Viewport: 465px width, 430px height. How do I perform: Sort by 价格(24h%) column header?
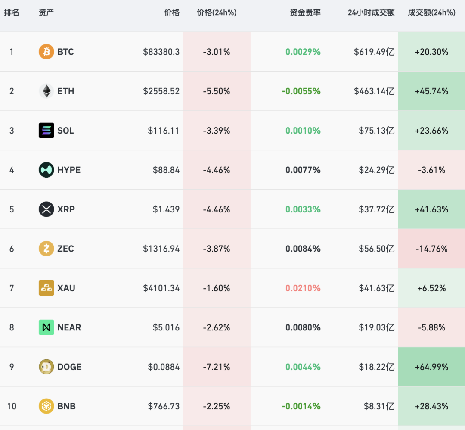click(217, 12)
